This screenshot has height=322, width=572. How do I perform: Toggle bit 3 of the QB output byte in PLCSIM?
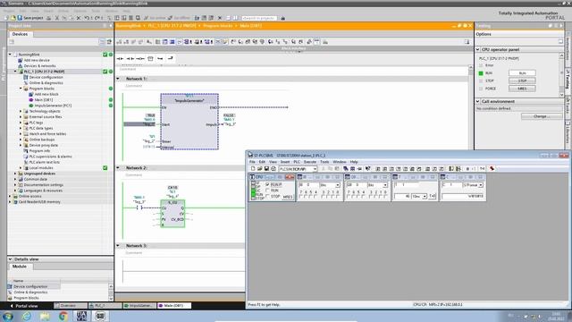pos(370,197)
